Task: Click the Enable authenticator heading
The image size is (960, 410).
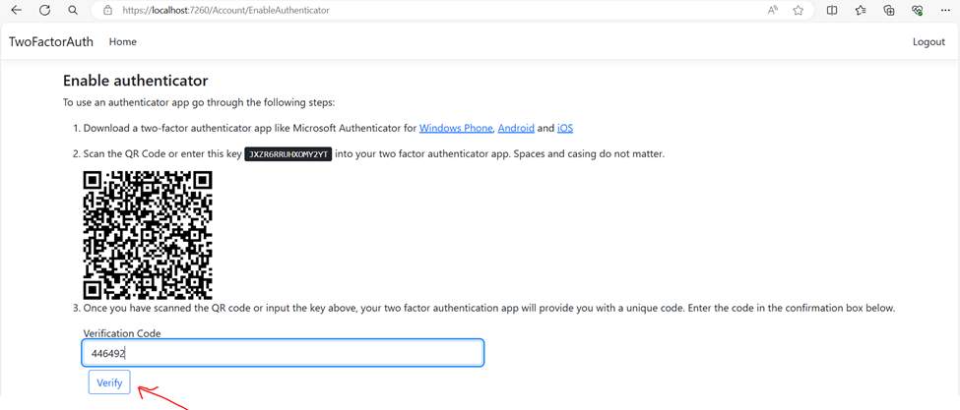Action: [135, 80]
